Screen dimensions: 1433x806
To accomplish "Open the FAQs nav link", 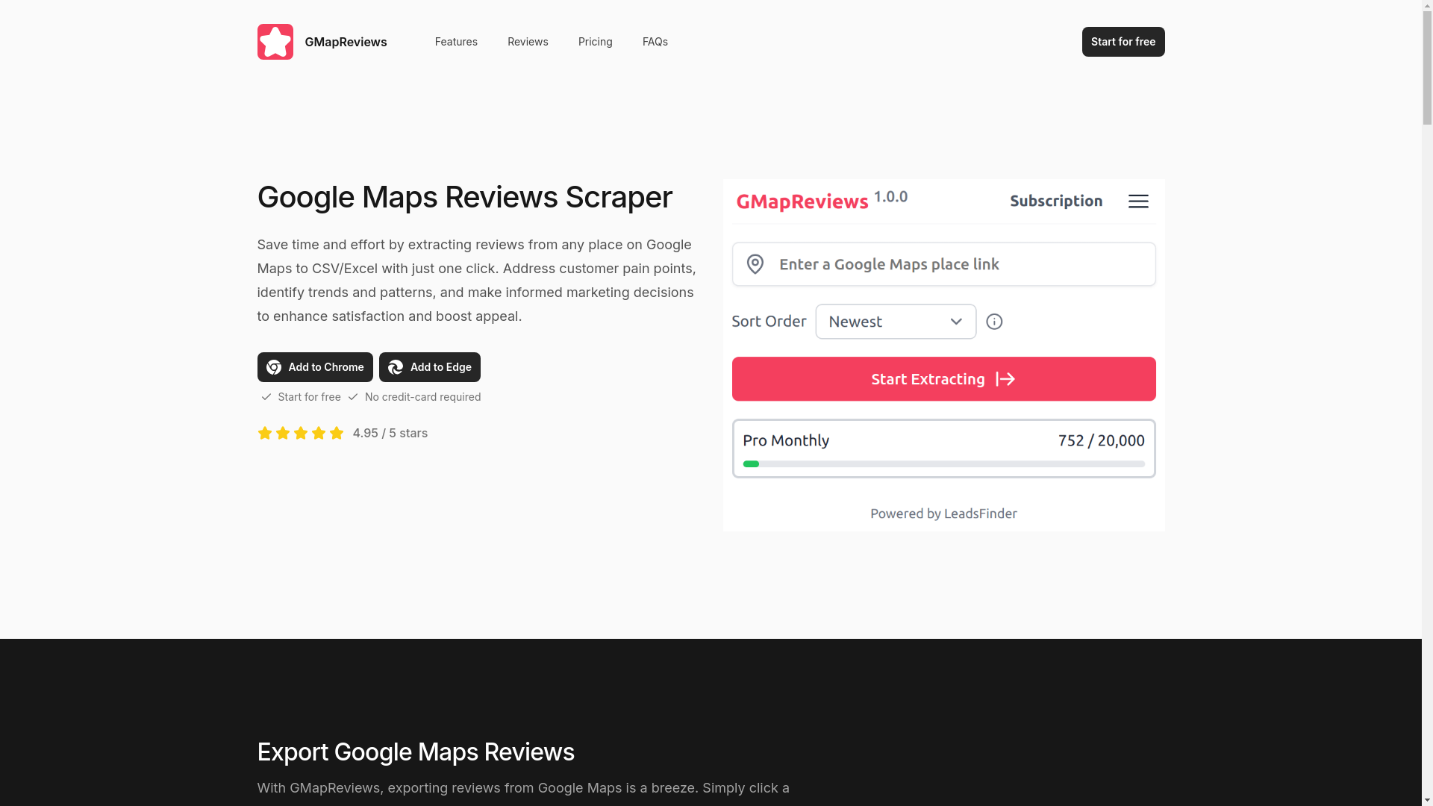I will [x=655, y=42].
